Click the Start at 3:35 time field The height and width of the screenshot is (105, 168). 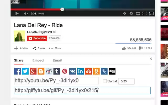[x=127, y=81]
